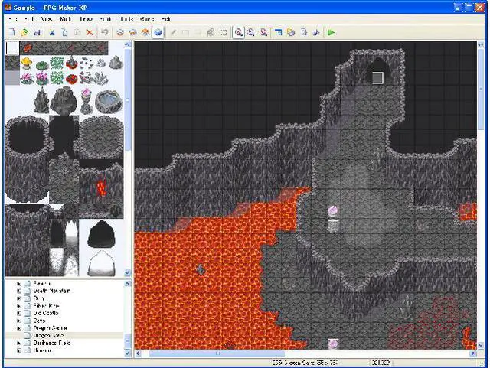This screenshot has width=490, height=368.
Task: Switch to Layer 1 editing mode
Action: [119, 33]
